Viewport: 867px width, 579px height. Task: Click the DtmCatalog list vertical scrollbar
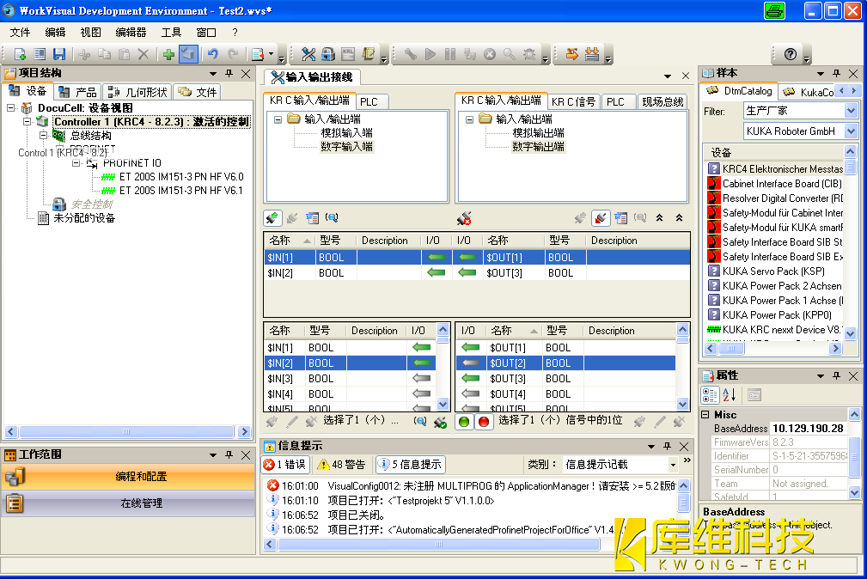[x=851, y=249]
